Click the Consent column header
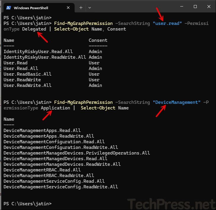This screenshot has width=216, height=210. pyautogui.click(x=98, y=40)
